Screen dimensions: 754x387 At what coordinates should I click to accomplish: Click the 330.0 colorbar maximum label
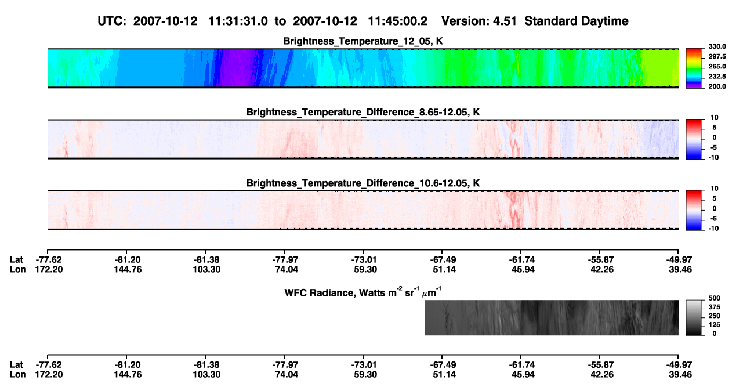717,46
